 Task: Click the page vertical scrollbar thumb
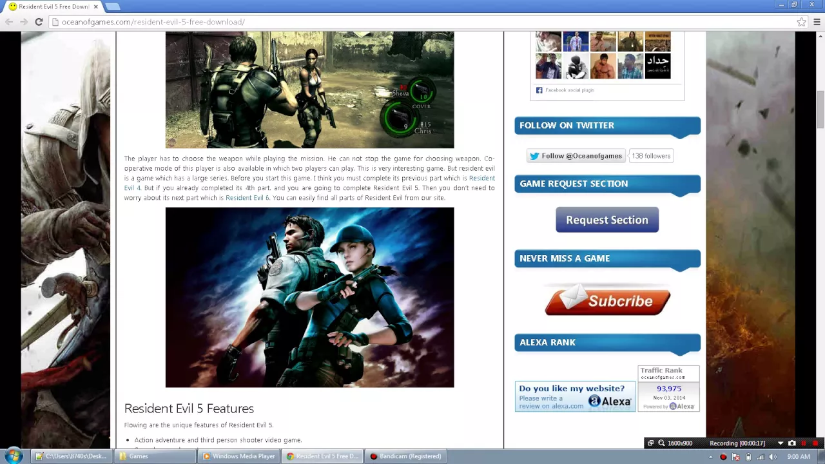click(820, 110)
